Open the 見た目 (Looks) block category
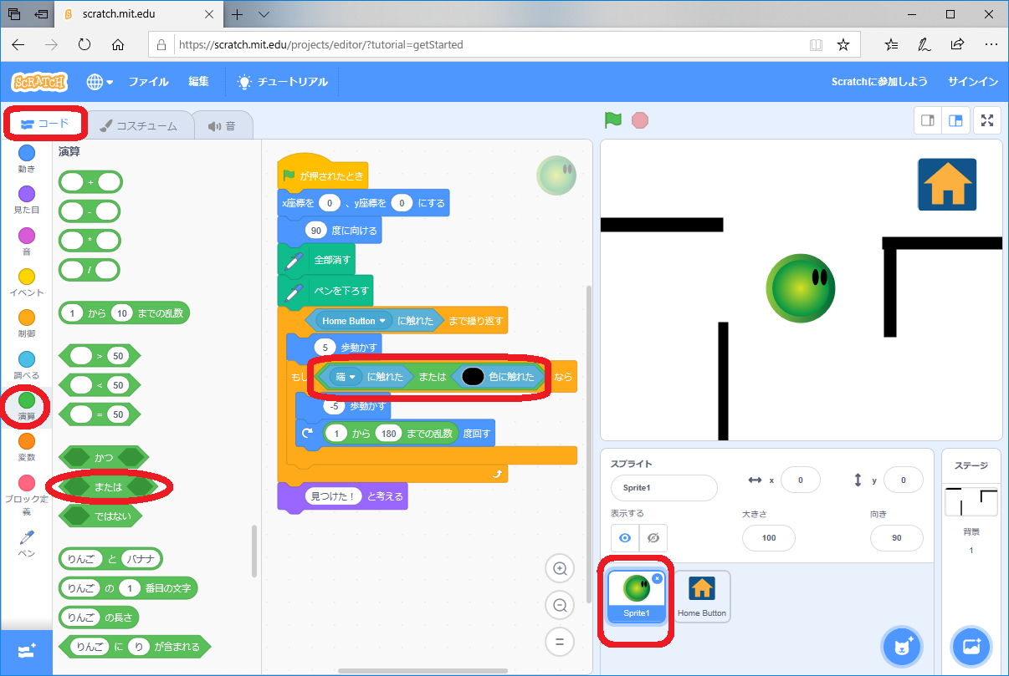1009x676 pixels. (27, 199)
